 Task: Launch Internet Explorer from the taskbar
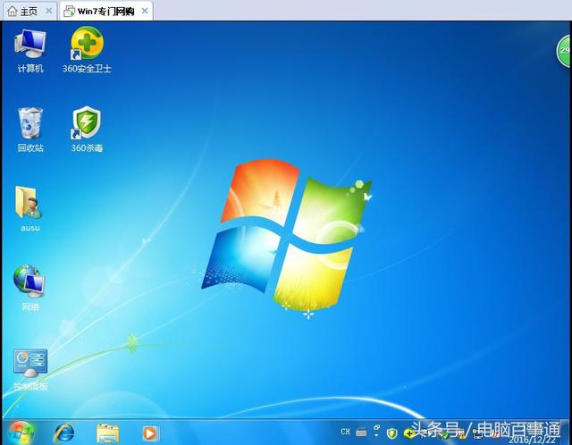click(64, 432)
